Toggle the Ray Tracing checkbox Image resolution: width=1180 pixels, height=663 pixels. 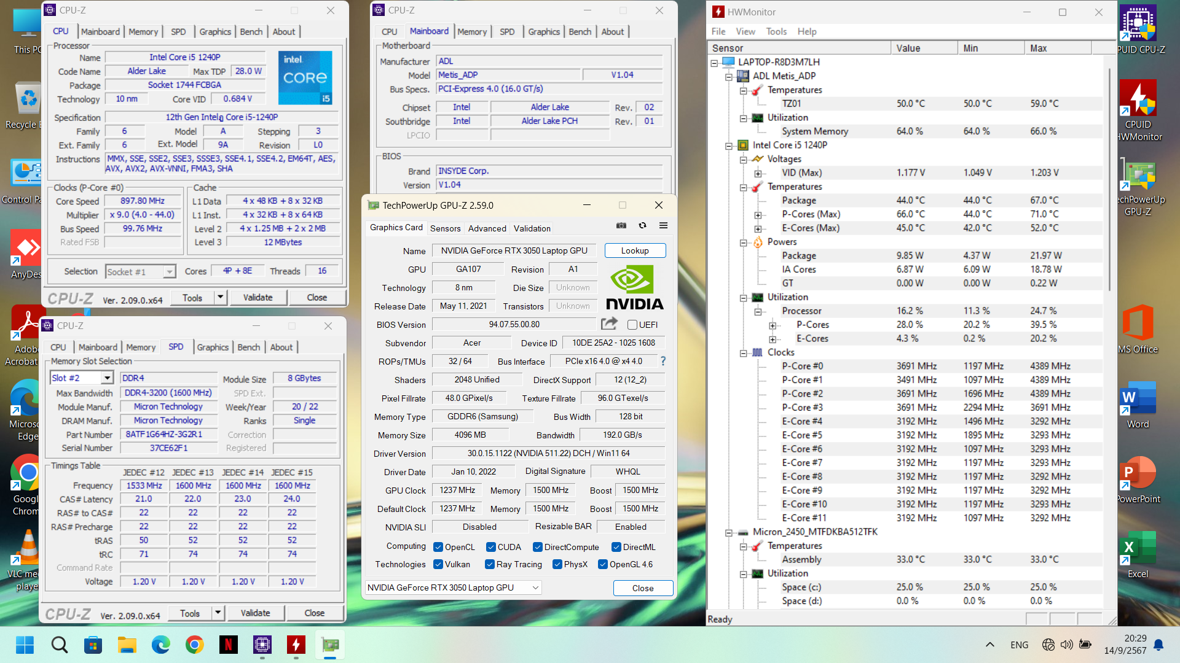(490, 564)
